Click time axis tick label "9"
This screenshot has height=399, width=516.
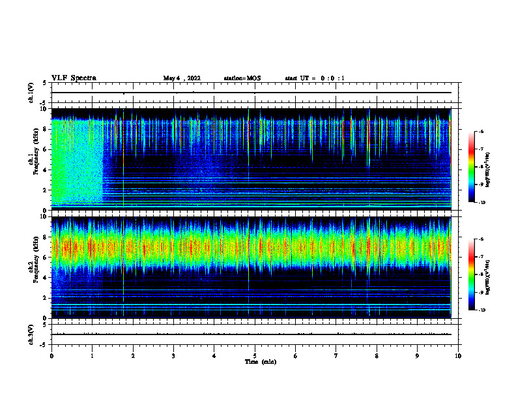pos(417,356)
